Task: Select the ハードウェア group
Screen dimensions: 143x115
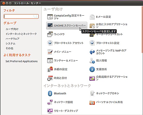Action: [x=13, y=39]
